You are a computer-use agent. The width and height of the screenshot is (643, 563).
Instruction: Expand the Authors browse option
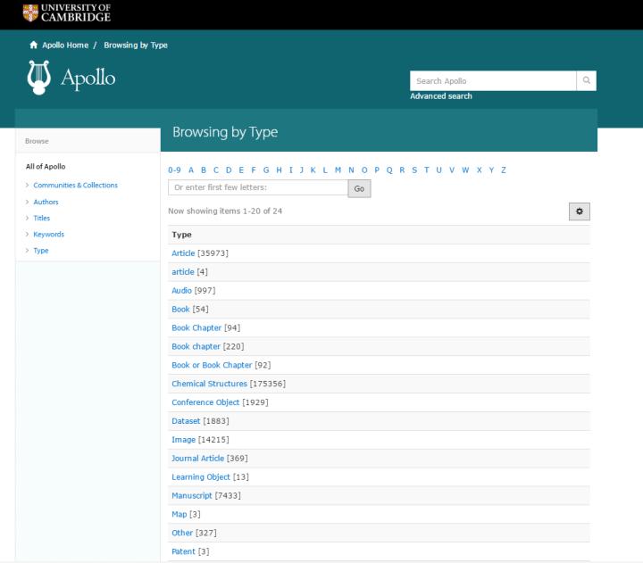point(46,202)
